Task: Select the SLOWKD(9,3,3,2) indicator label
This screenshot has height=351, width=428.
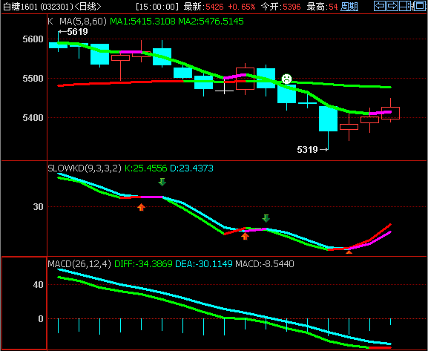Action: [85, 168]
